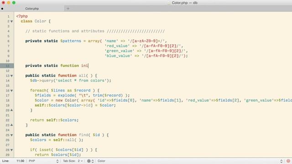The image size is (292, 164).
Task: Switch to the Color.php tab
Action: pyautogui.click(x=32, y=9)
